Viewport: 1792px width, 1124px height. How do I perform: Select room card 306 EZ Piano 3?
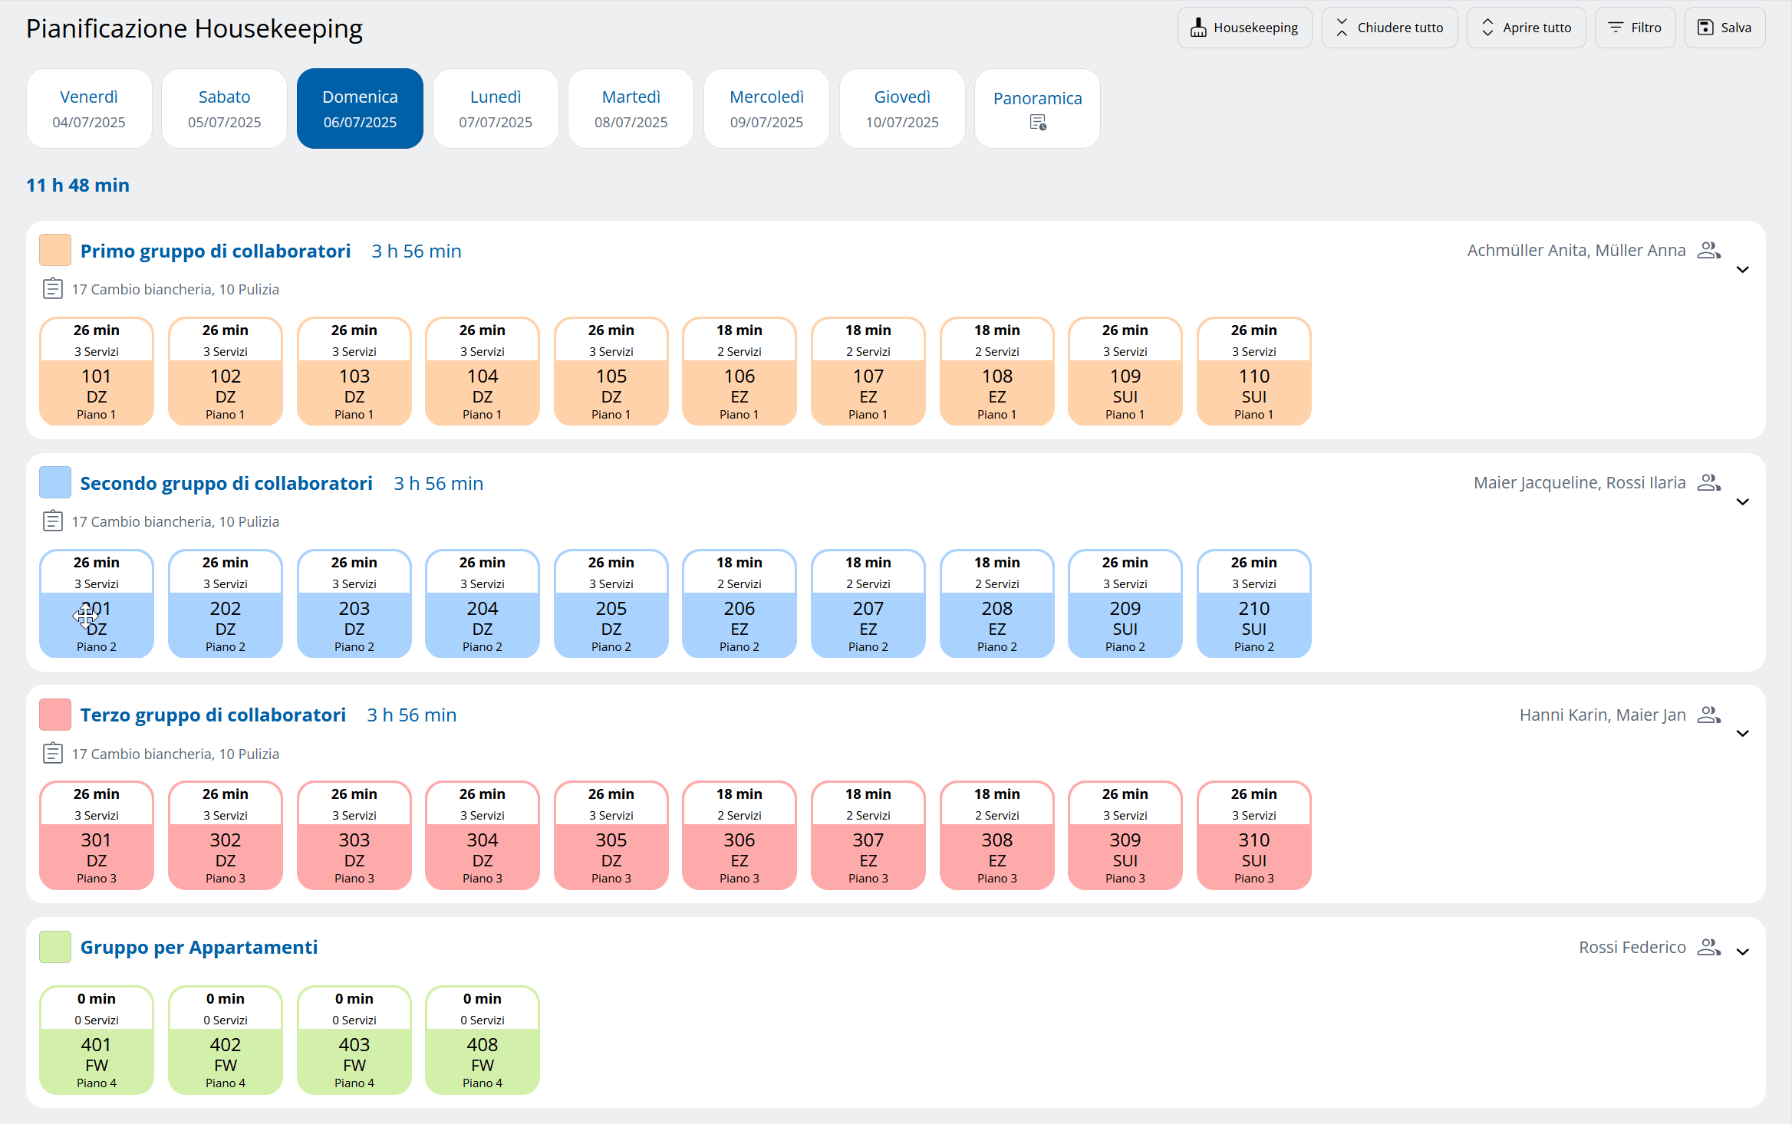739,836
